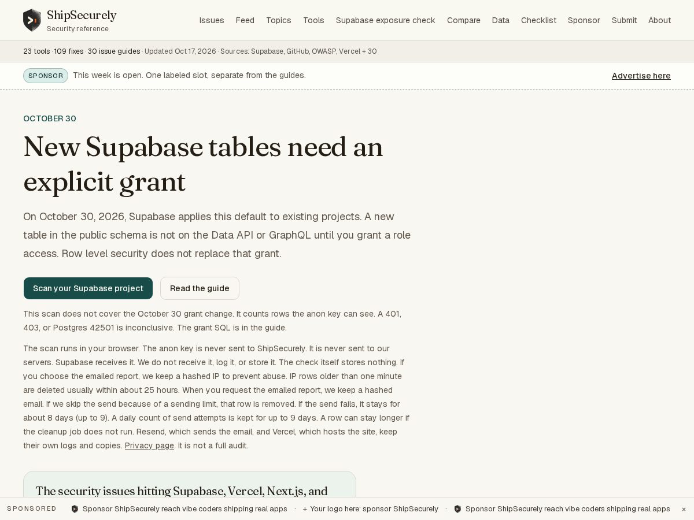Open the Tools nav link
Image resolution: width=694 pixels, height=520 pixels.
tap(313, 20)
